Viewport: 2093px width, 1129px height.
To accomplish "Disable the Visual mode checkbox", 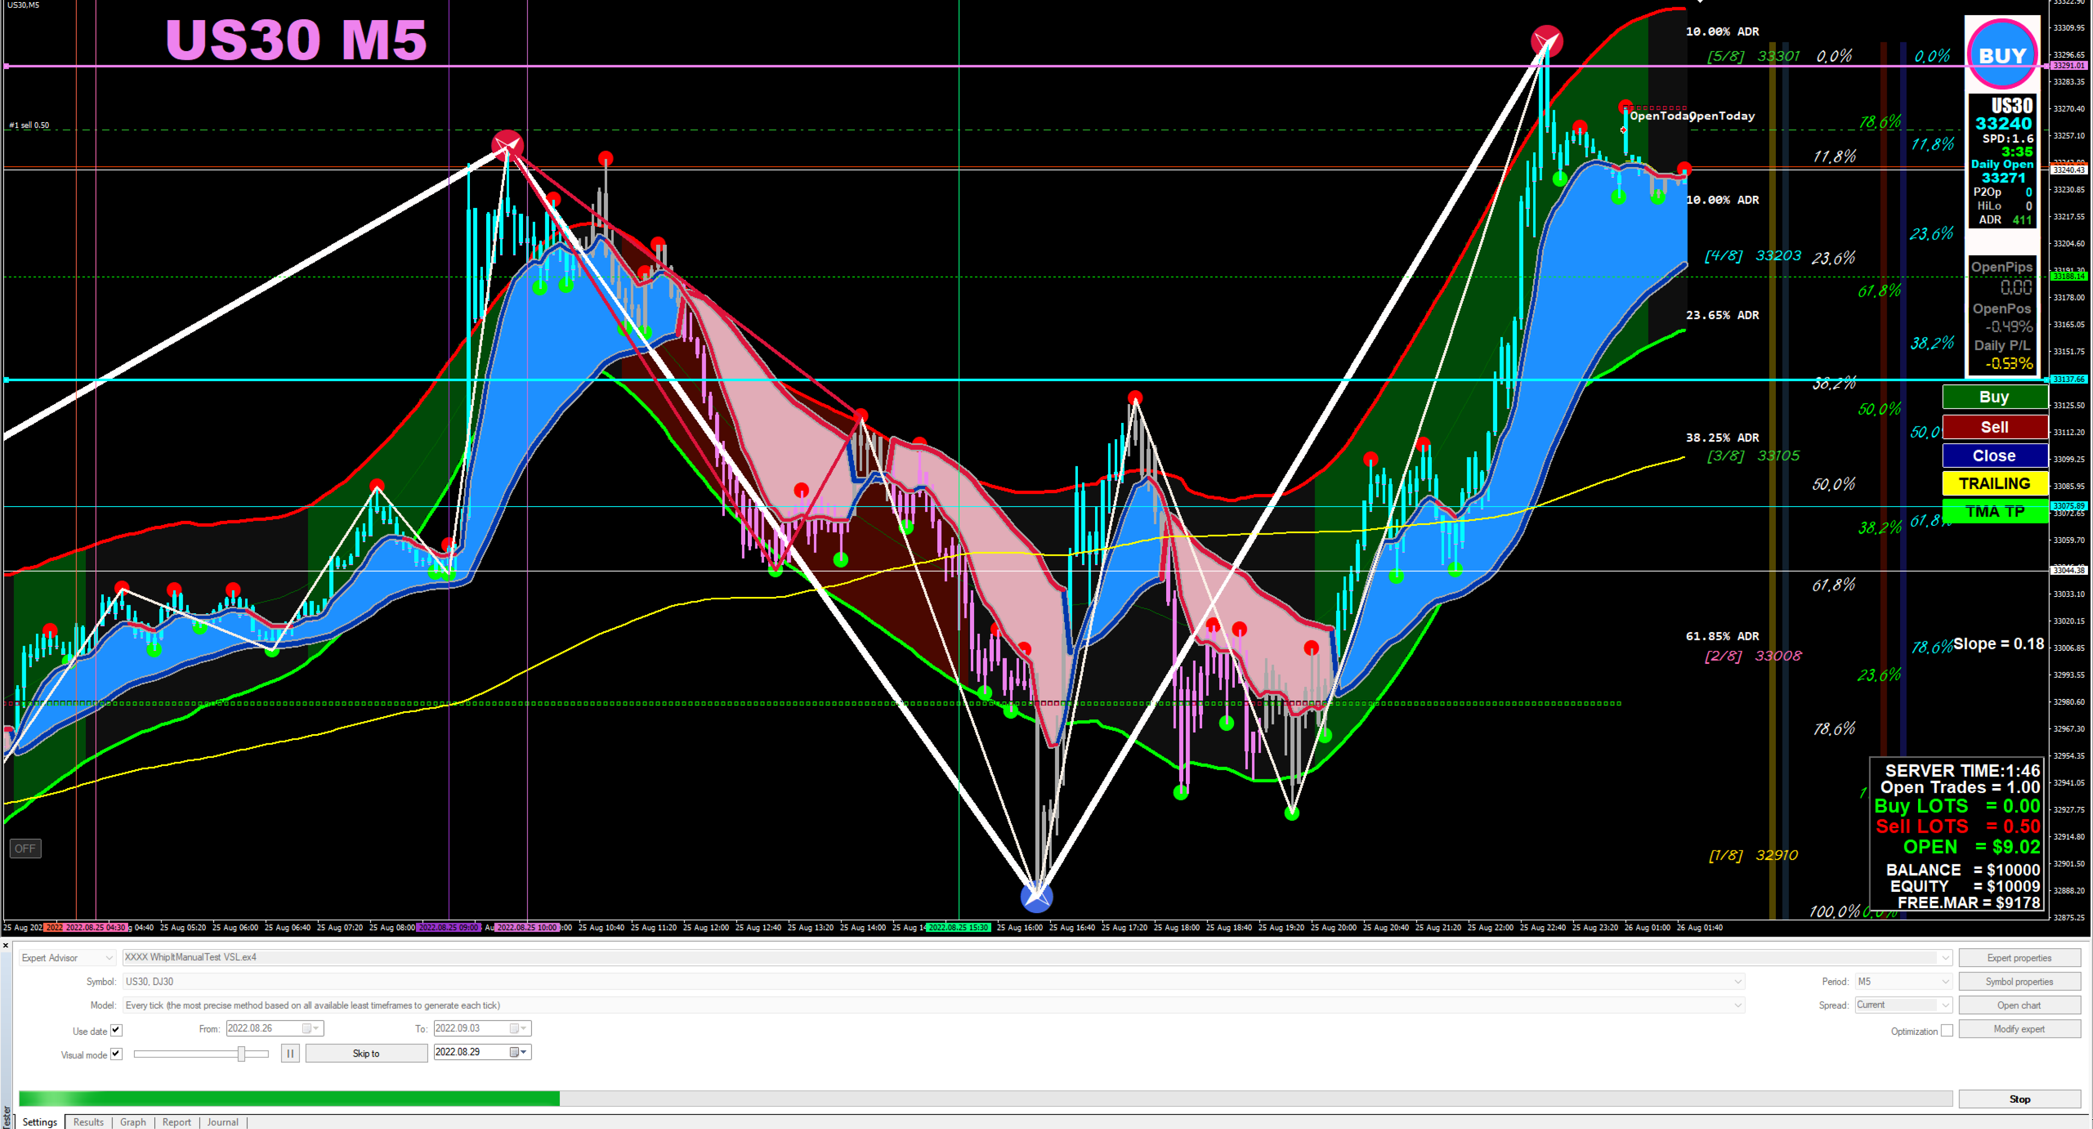I will tap(116, 1053).
